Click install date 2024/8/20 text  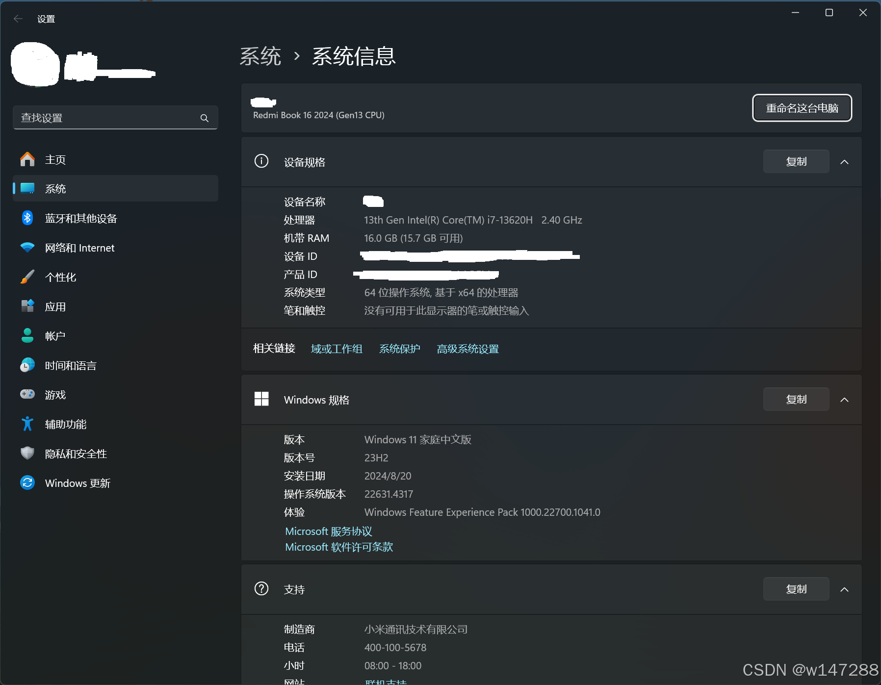click(x=388, y=476)
